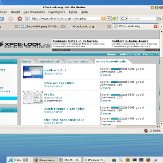163x163 pixels.
Task: Open the dusk theme + Liv Tyler link
Action: click(64, 109)
